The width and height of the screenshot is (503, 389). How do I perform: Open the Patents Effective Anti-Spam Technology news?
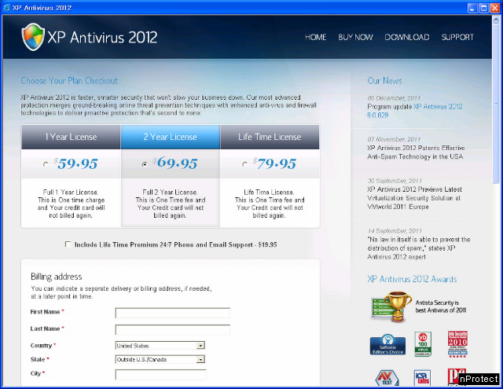click(416, 152)
